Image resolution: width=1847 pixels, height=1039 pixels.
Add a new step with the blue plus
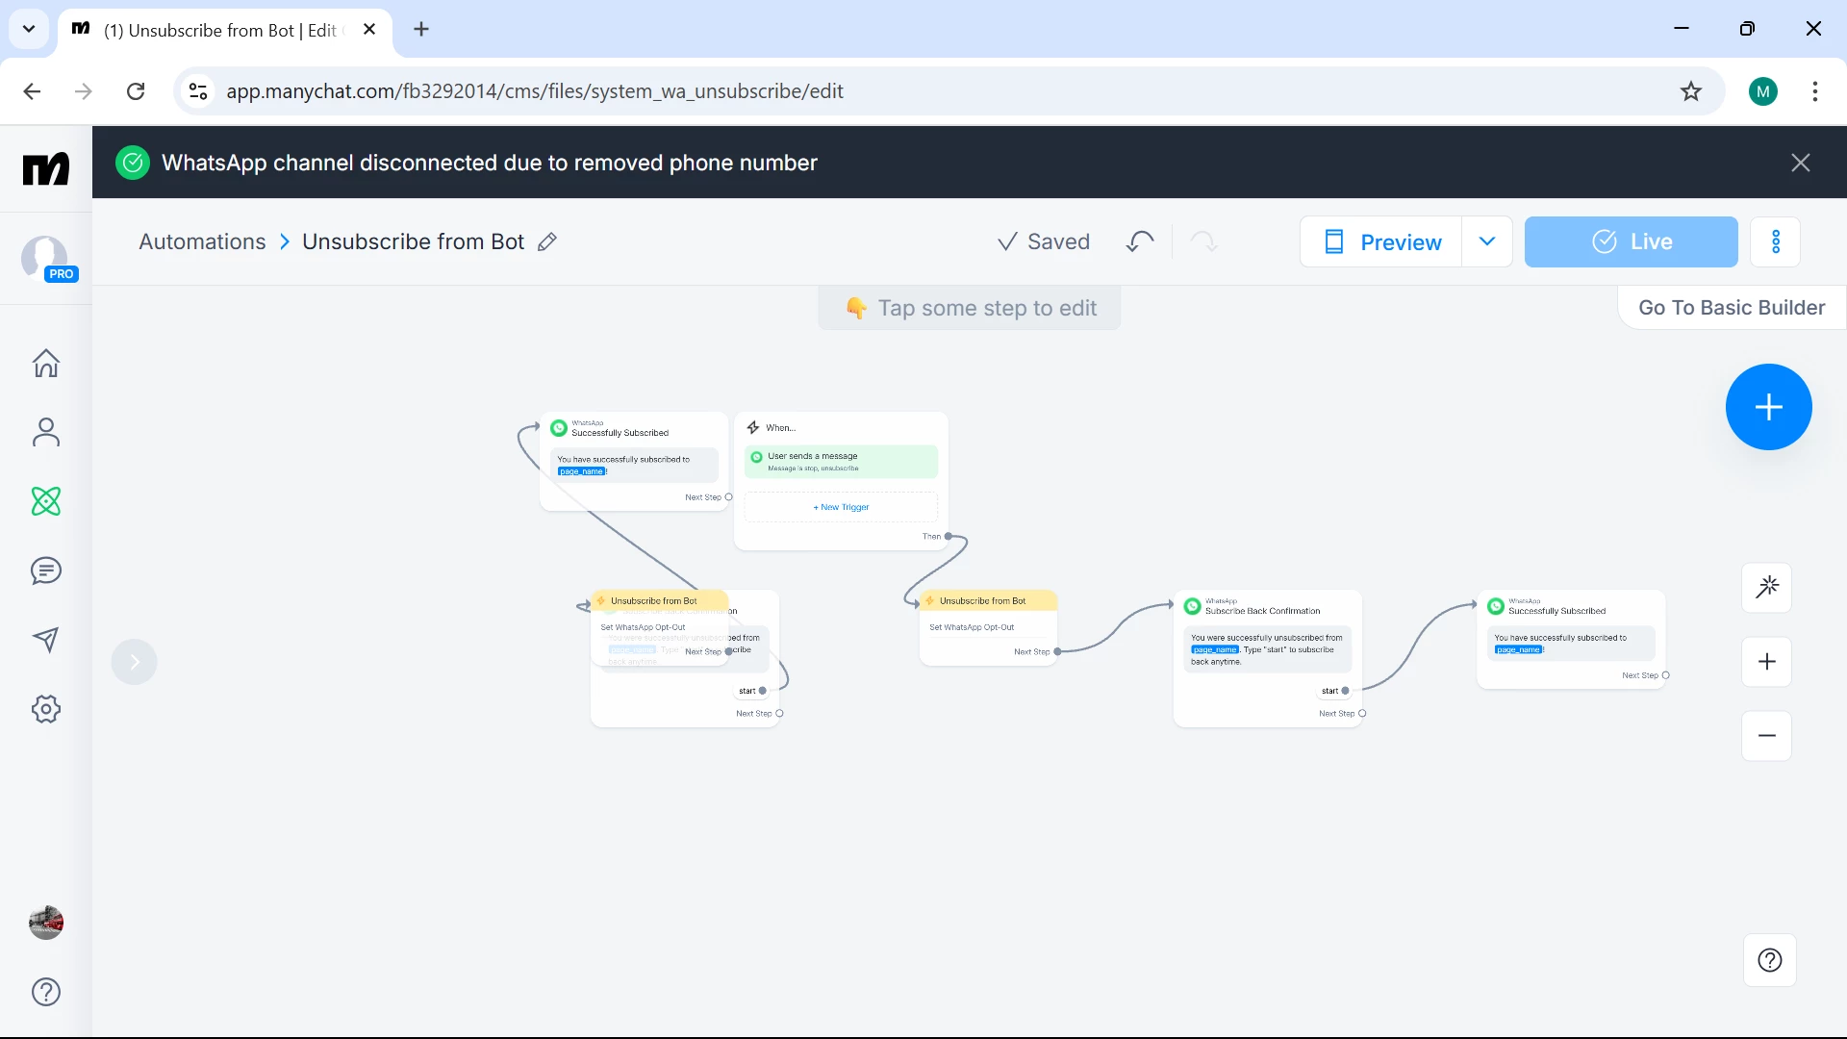pyautogui.click(x=1769, y=407)
